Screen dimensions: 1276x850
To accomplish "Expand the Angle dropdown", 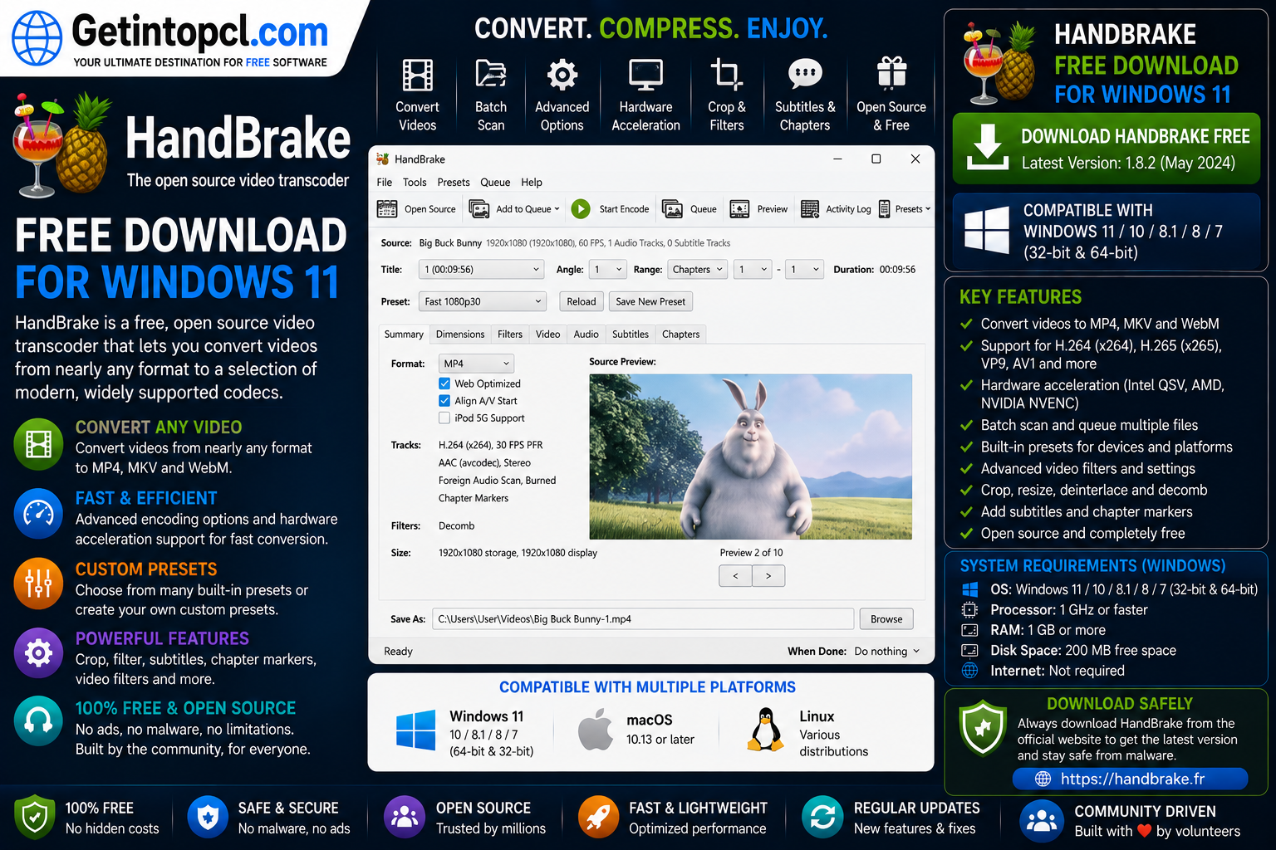I will click(x=608, y=270).
